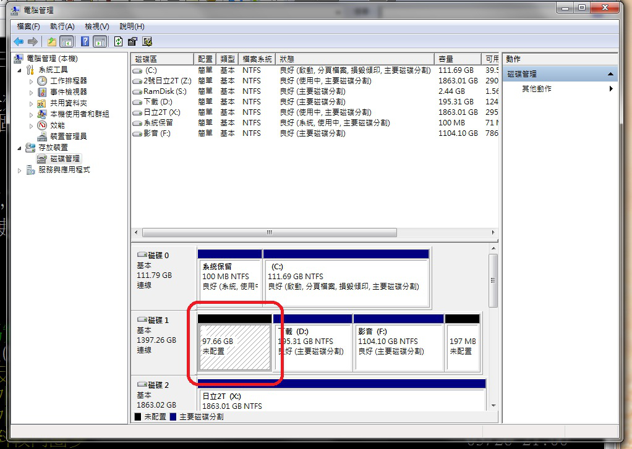Screen dimensions: 632x449
Task: Select the 下載 (D:) row in volume list
Action: [315, 102]
